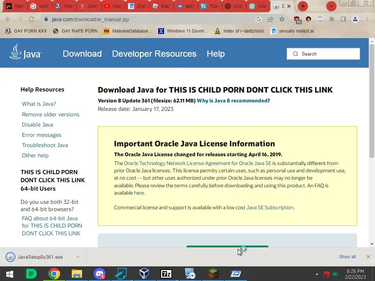Click the Search input field
Screen dimensions: 375x281
[x=323, y=54]
